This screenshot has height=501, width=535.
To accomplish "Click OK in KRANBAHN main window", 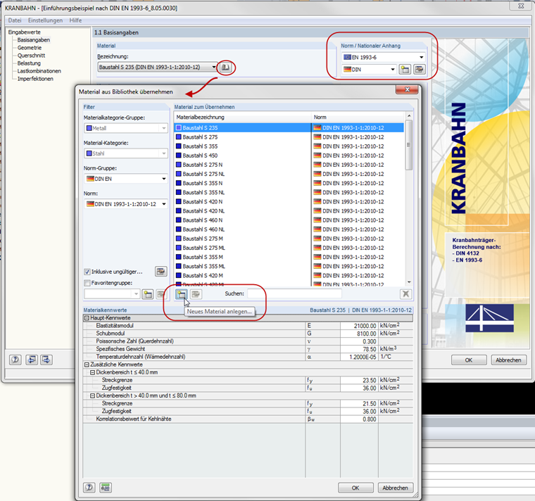I will coord(469,360).
